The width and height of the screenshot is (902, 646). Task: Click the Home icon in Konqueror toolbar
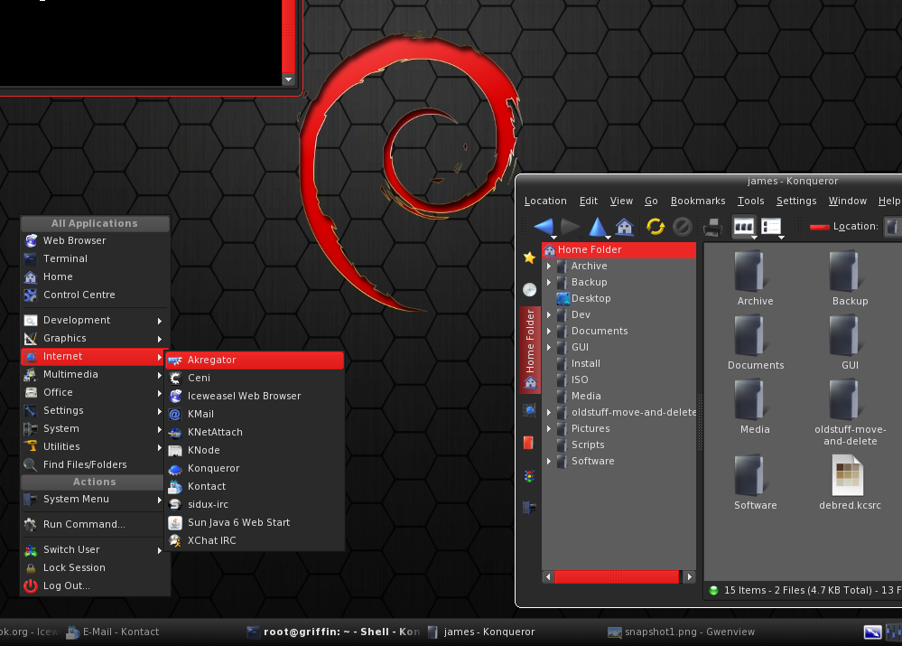click(624, 227)
